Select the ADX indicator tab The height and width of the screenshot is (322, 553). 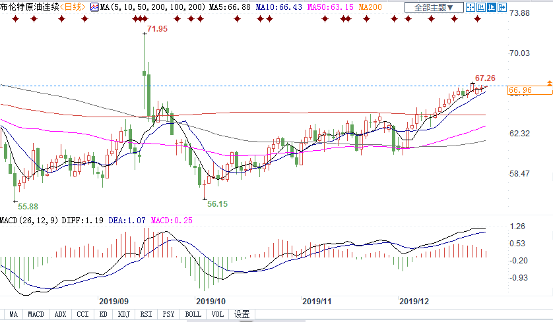point(60,315)
